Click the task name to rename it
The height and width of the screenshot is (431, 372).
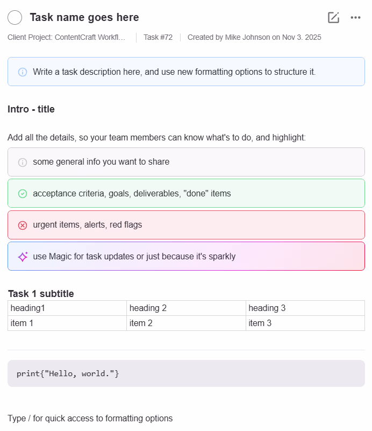point(84,17)
